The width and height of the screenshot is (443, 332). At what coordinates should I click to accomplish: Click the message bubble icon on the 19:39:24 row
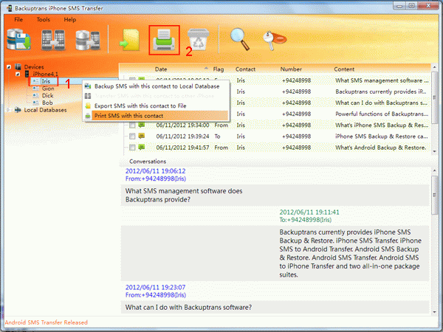(142, 136)
